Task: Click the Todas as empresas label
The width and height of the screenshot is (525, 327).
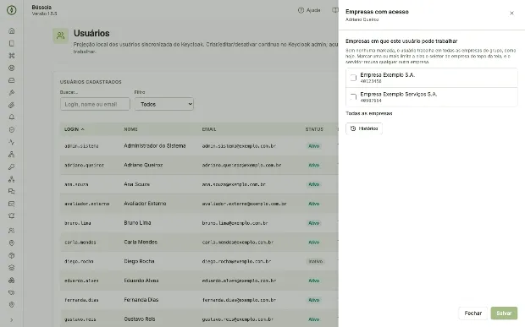Action: coord(369,113)
